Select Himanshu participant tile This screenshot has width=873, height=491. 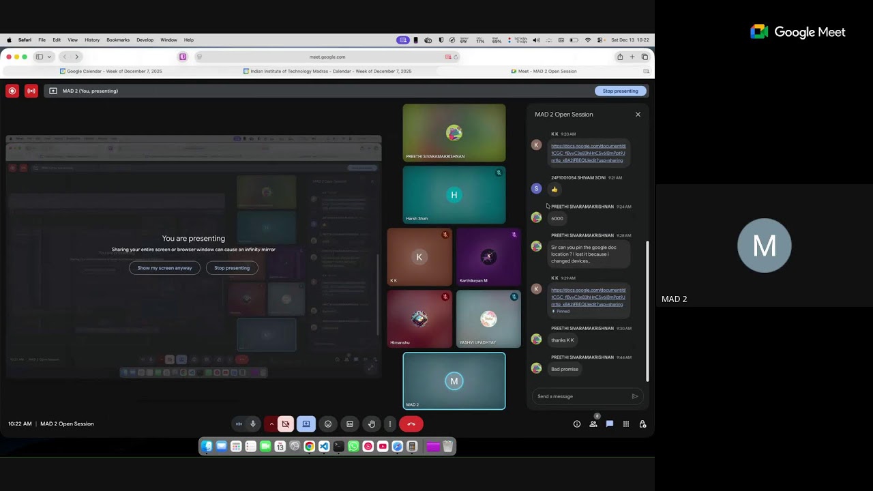(x=419, y=319)
